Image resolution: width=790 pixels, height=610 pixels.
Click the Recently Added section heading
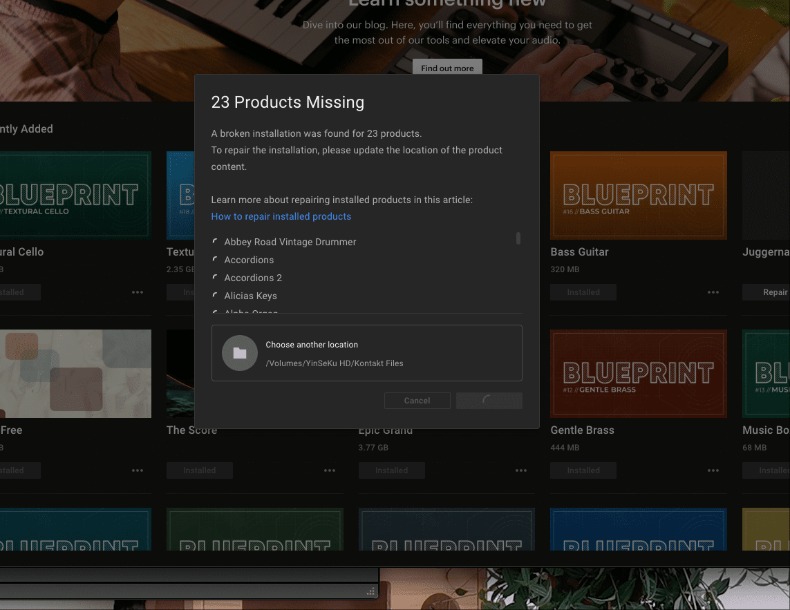point(26,129)
